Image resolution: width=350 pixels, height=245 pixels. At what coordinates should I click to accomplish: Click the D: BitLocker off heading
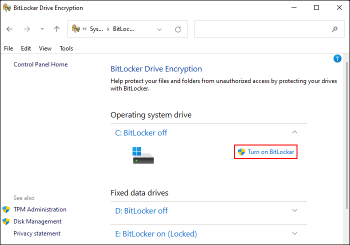tap(141, 211)
